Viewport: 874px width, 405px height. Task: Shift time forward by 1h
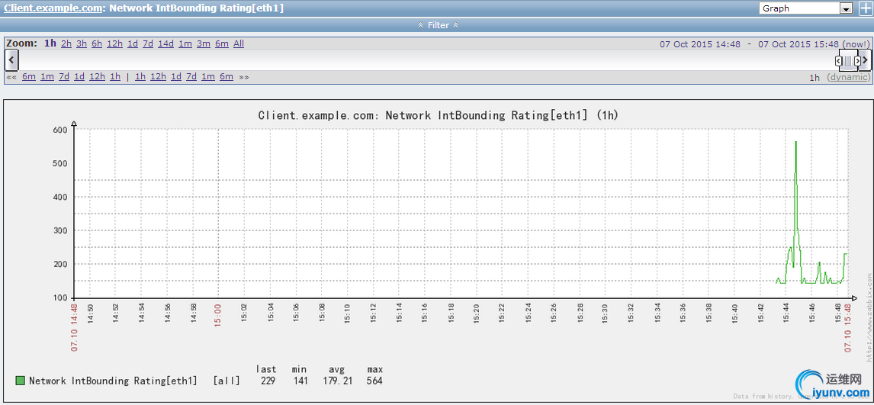140,77
